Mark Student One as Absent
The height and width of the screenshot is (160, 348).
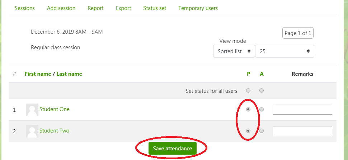tap(262, 109)
